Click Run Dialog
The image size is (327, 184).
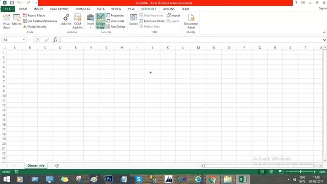[115, 27]
